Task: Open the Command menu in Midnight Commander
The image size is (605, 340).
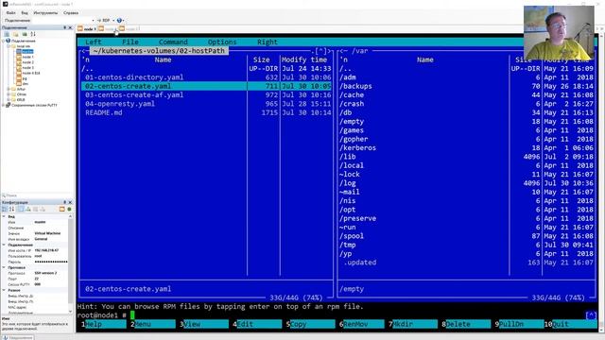Action: (x=173, y=42)
